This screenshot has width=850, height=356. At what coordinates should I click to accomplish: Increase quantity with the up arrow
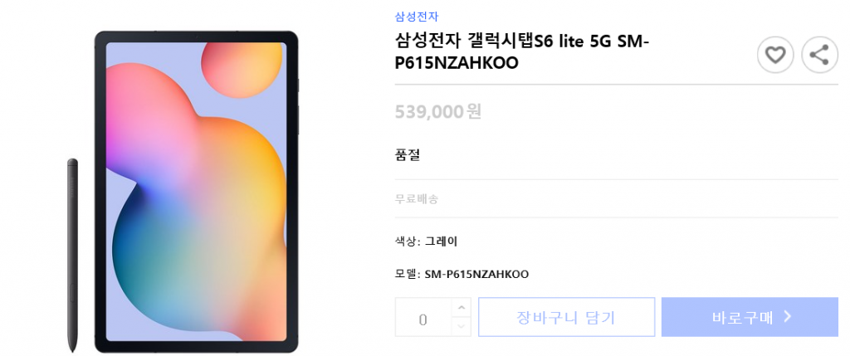(461, 308)
